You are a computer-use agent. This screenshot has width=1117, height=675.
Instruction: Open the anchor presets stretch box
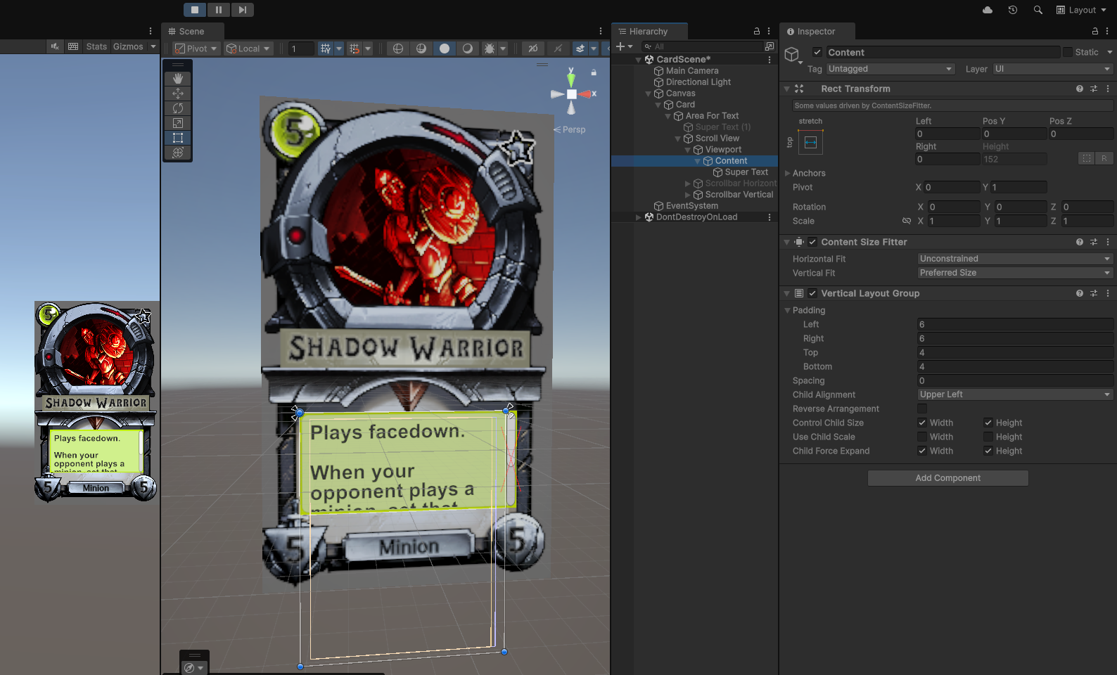pos(810,143)
